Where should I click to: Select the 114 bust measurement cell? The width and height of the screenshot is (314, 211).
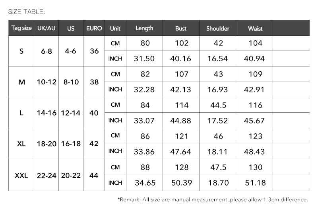[181, 105]
